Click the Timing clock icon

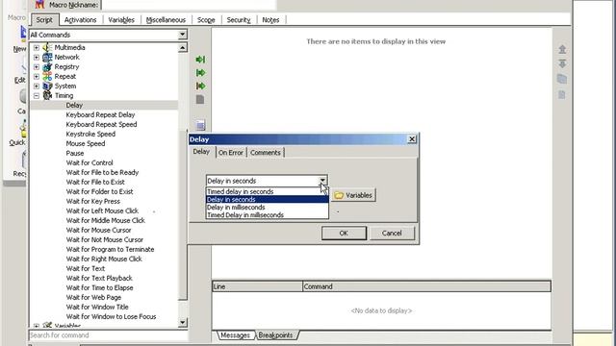pos(47,96)
